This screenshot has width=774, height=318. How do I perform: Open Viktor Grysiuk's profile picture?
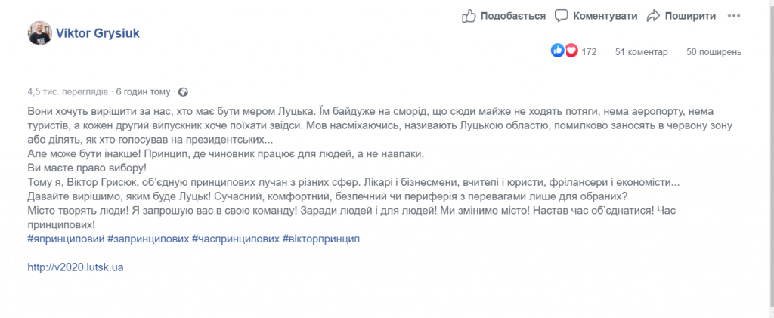click(x=39, y=34)
